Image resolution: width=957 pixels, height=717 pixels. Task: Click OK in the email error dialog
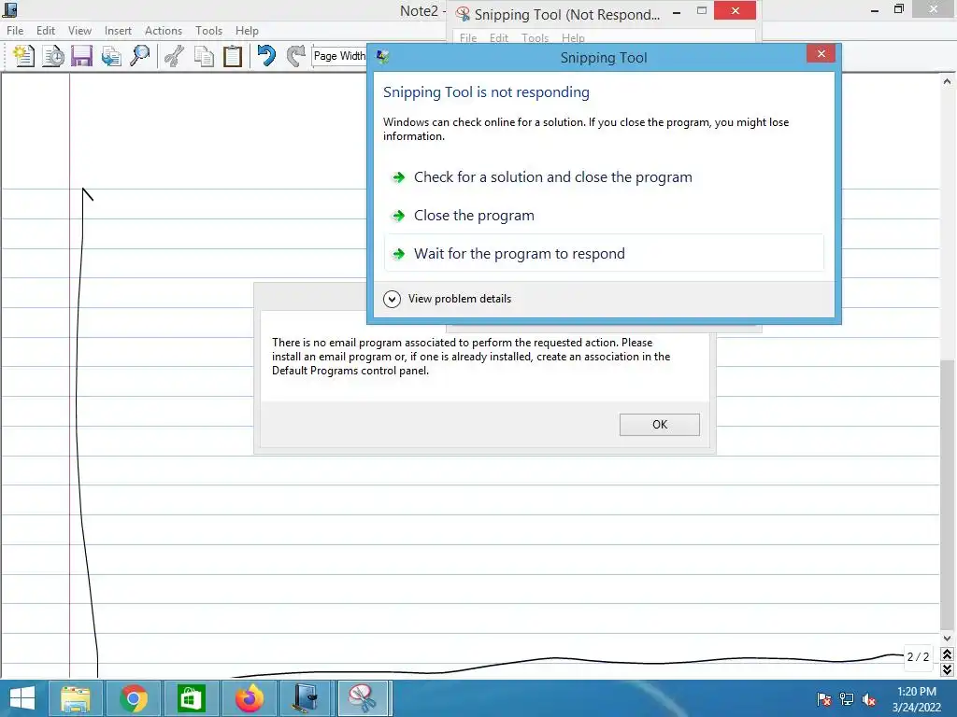(x=659, y=425)
